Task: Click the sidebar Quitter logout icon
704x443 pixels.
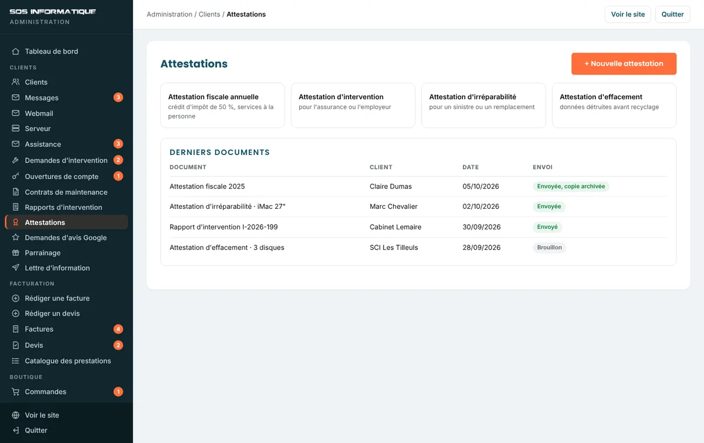Action: tap(16, 430)
